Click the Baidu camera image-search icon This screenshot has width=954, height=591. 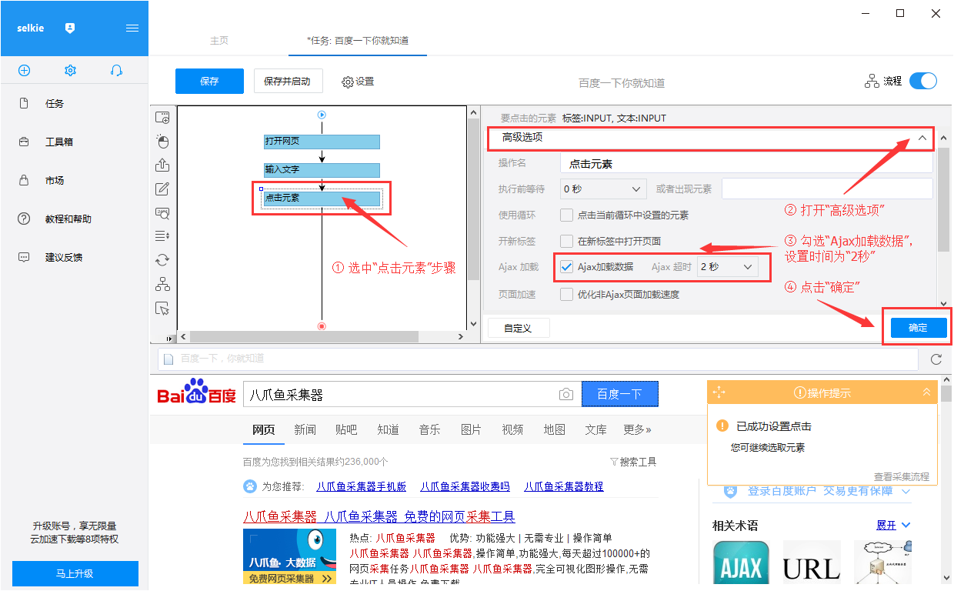(566, 395)
